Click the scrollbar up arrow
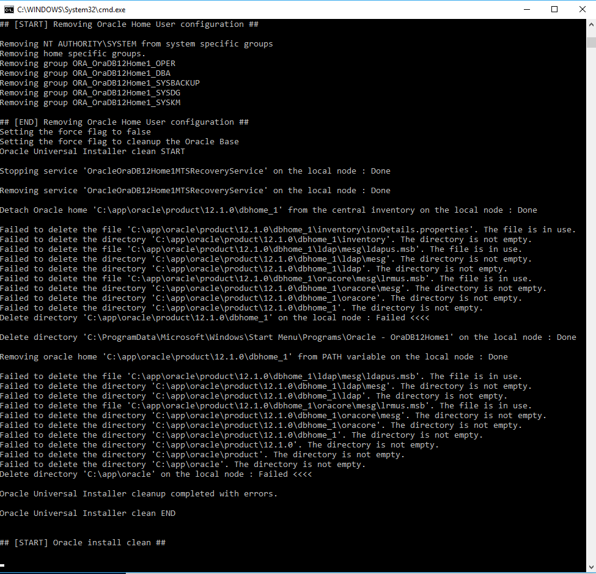This screenshot has height=574, width=596. click(x=591, y=24)
